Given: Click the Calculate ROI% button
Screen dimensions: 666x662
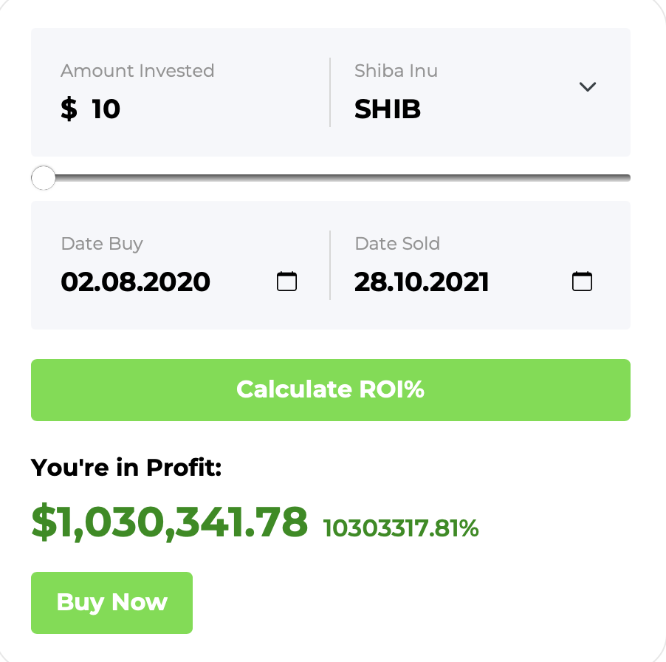Looking at the screenshot, I should [x=331, y=389].
